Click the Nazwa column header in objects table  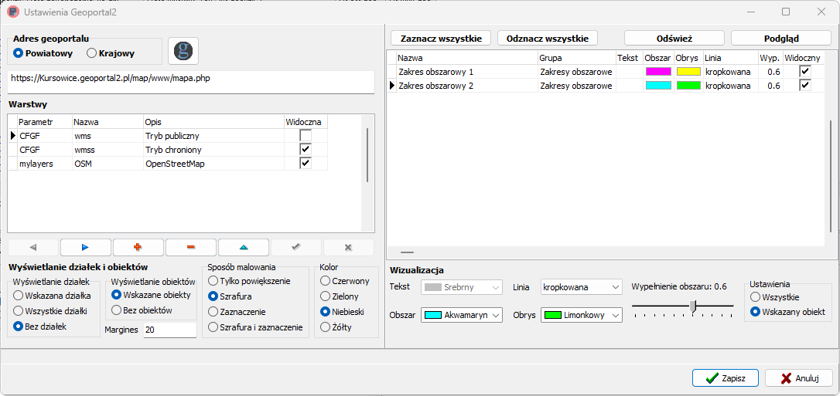click(466, 57)
